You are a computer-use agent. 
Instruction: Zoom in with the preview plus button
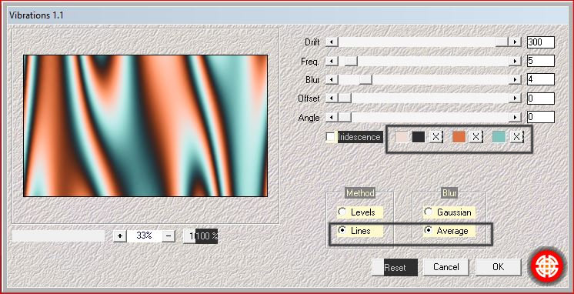click(x=120, y=236)
